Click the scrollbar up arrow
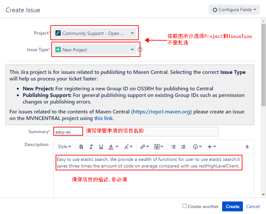 [x=263, y=21]
